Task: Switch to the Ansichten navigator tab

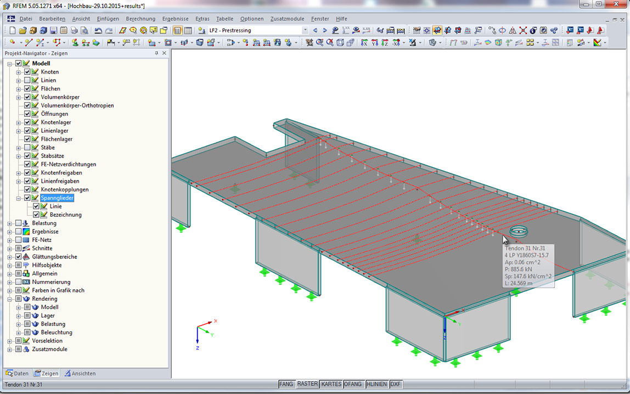Action: [80, 373]
